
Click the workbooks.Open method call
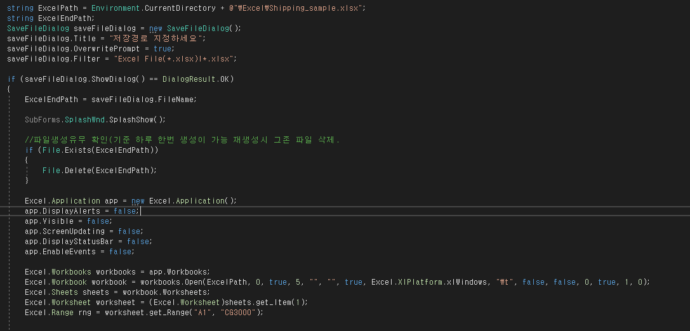click(x=171, y=282)
